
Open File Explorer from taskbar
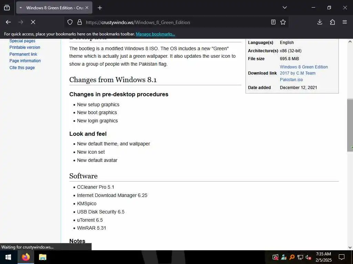pyautogui.click(x=42, y=257)
